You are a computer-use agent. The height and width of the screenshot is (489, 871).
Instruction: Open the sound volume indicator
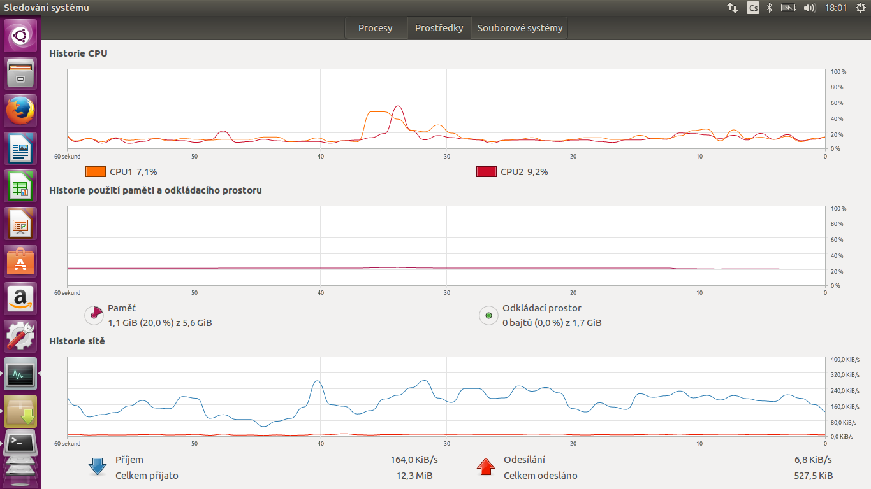tap(810, 8)
